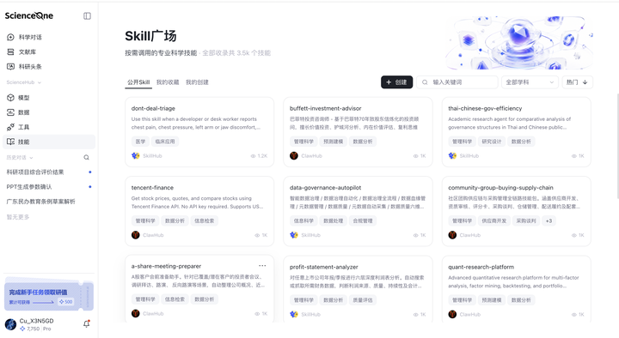Viewport: 619px width, 338px height.
Task: Open profit-statement-analyzer skill title
Action: [x=324, y=267]
